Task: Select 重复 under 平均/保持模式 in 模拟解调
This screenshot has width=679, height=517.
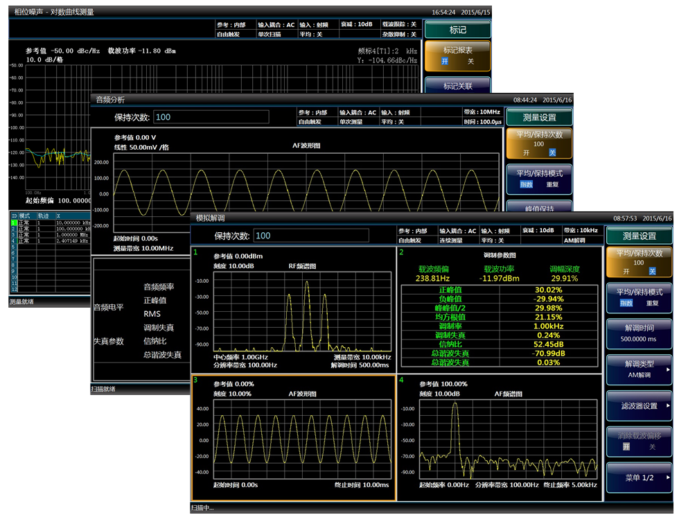Action: [x=652, y=303]
